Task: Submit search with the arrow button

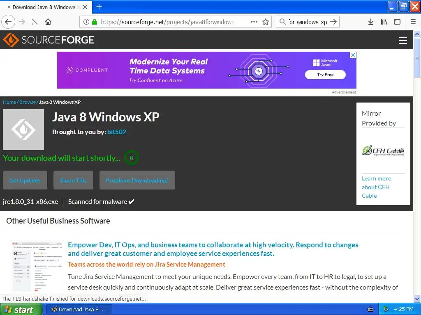Action: pyautogui.click(x=333, y=22)
